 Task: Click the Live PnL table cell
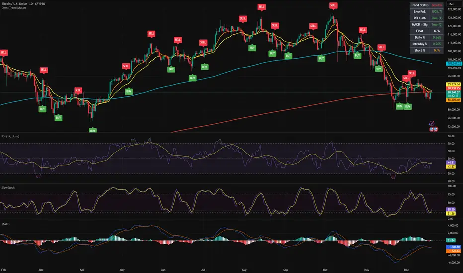420,12
